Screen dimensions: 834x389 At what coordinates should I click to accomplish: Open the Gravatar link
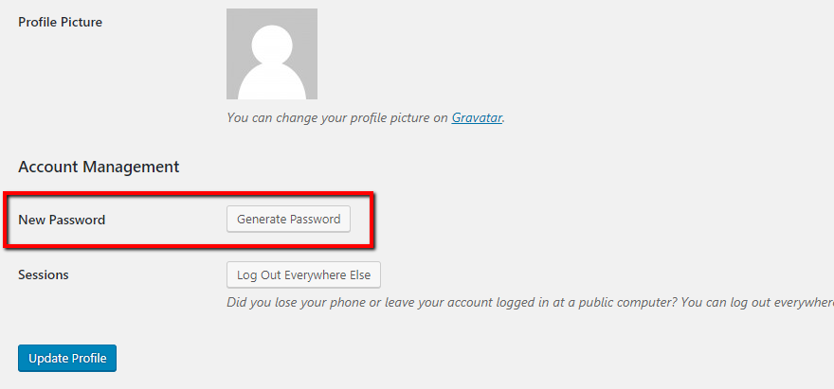pyautogui.click(x=476, y=118)
